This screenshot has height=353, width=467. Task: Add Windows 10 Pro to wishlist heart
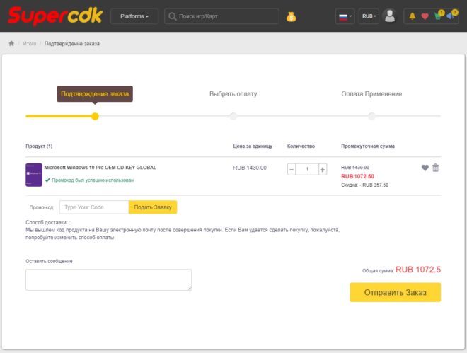pos(425,168)
